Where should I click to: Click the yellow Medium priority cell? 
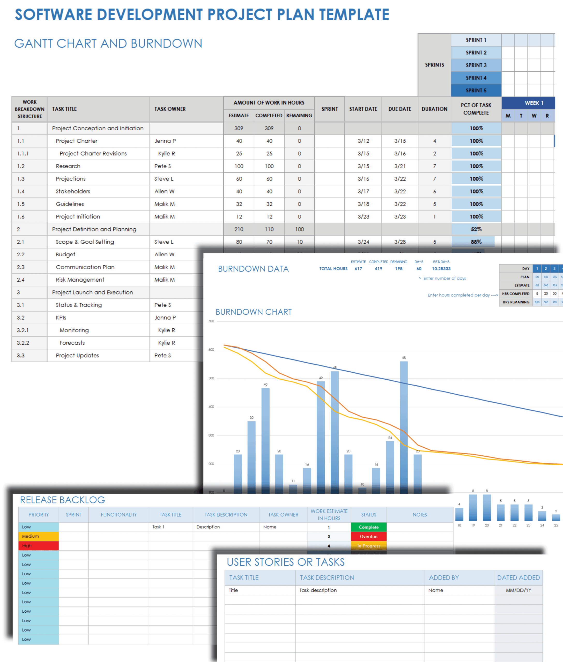(x=38, y=536)
